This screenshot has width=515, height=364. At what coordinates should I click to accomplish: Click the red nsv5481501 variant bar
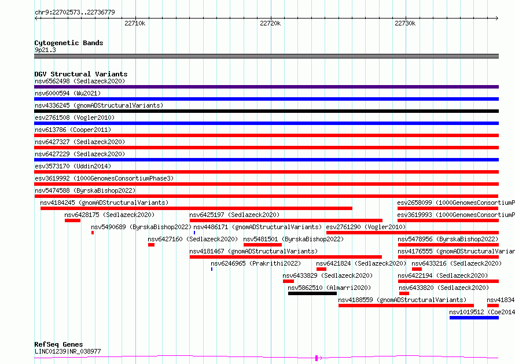click(x=263, y=245)
